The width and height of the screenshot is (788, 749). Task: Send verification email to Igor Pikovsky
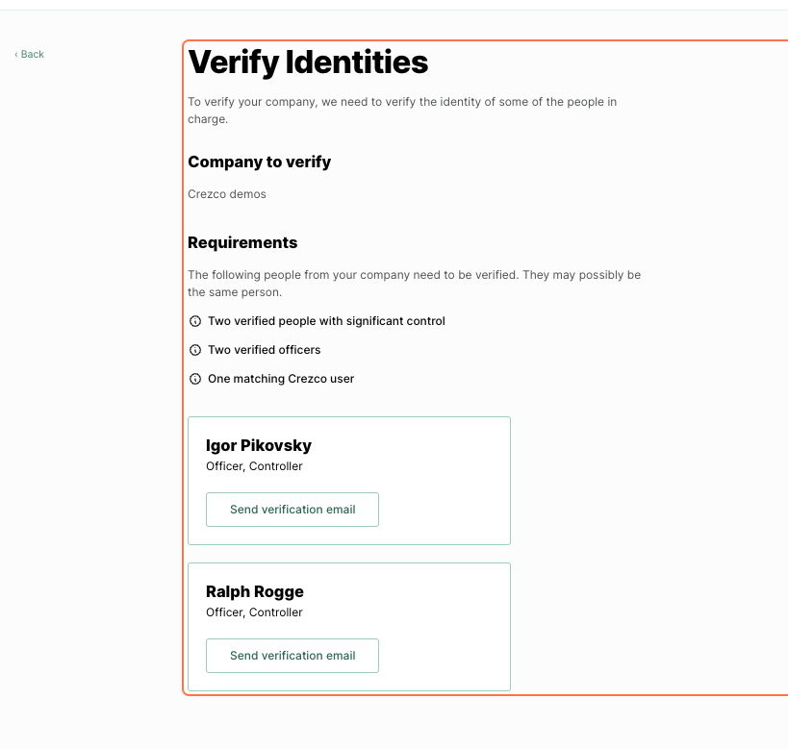[292, 510]
